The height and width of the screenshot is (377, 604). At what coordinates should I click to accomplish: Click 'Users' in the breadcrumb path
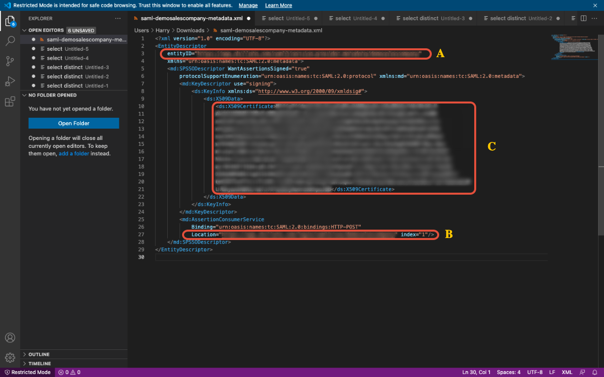click(x=142, y=30)
